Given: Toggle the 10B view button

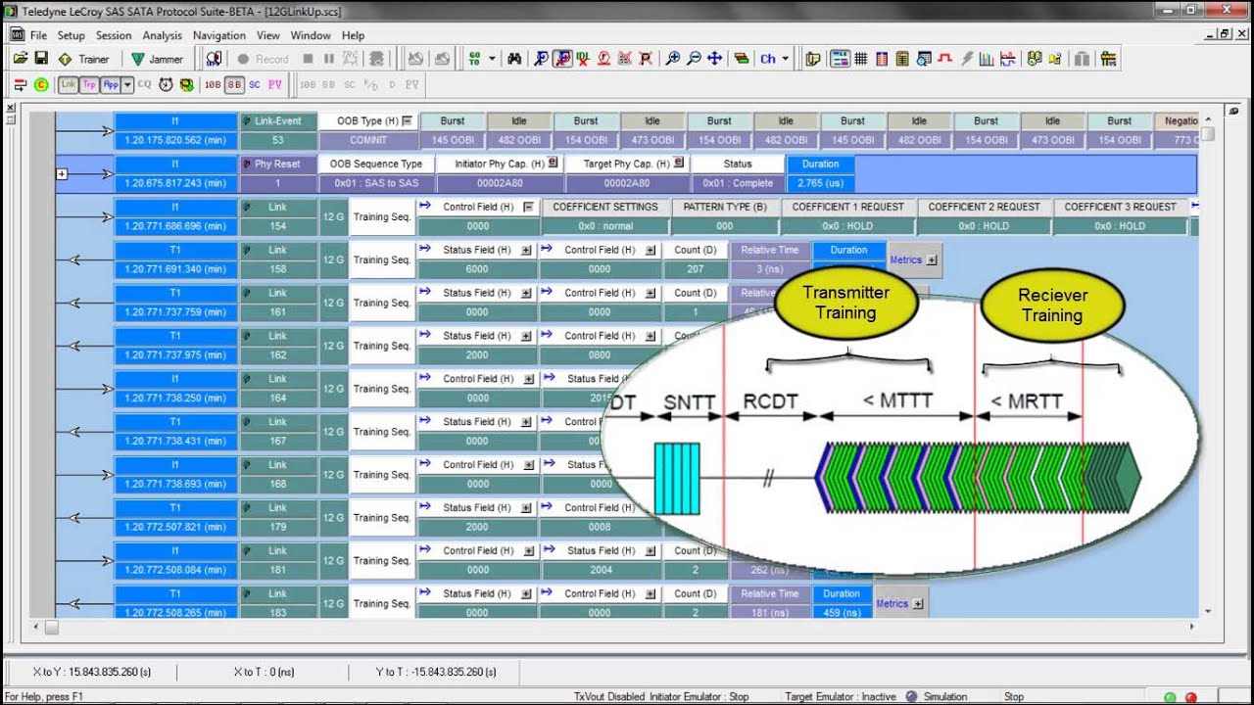Looking at the screenshot, I should (x=213, y=84).
